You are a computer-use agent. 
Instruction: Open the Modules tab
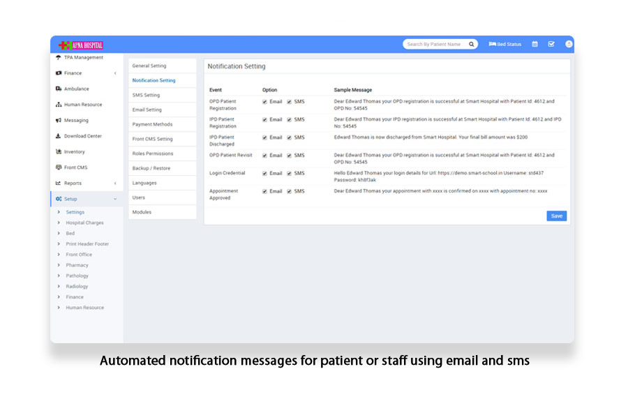point(163,212)
